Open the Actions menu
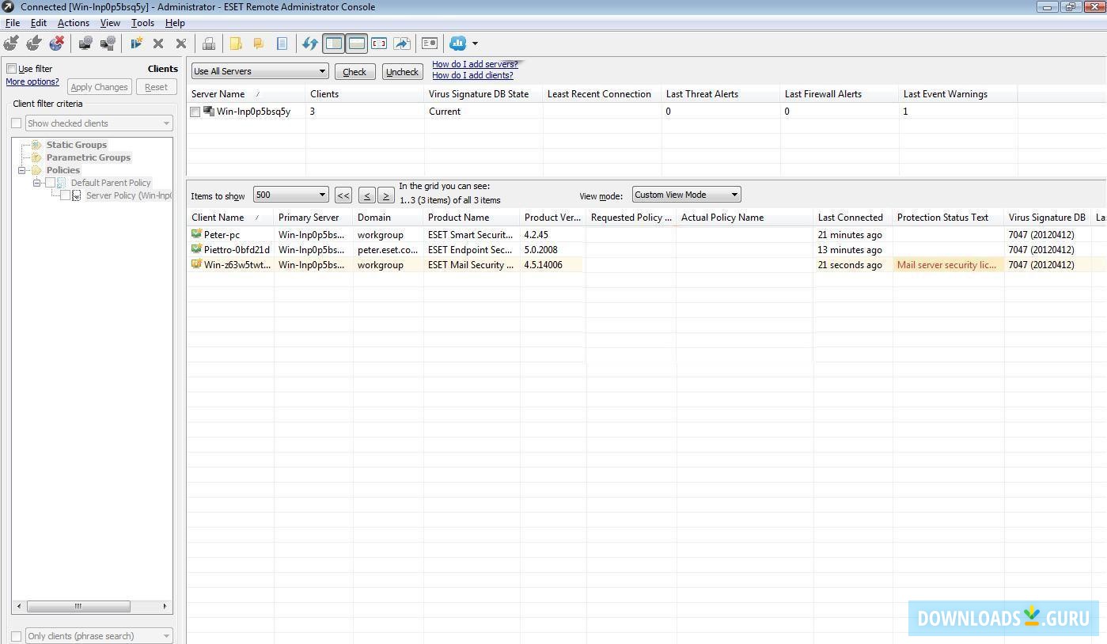 [73, 23]
